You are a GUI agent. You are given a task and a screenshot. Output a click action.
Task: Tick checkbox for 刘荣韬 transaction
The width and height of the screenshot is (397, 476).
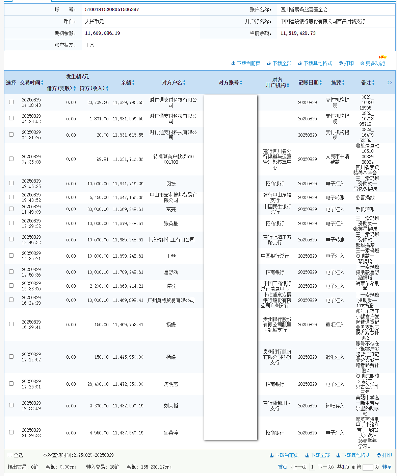pos(11,405)
